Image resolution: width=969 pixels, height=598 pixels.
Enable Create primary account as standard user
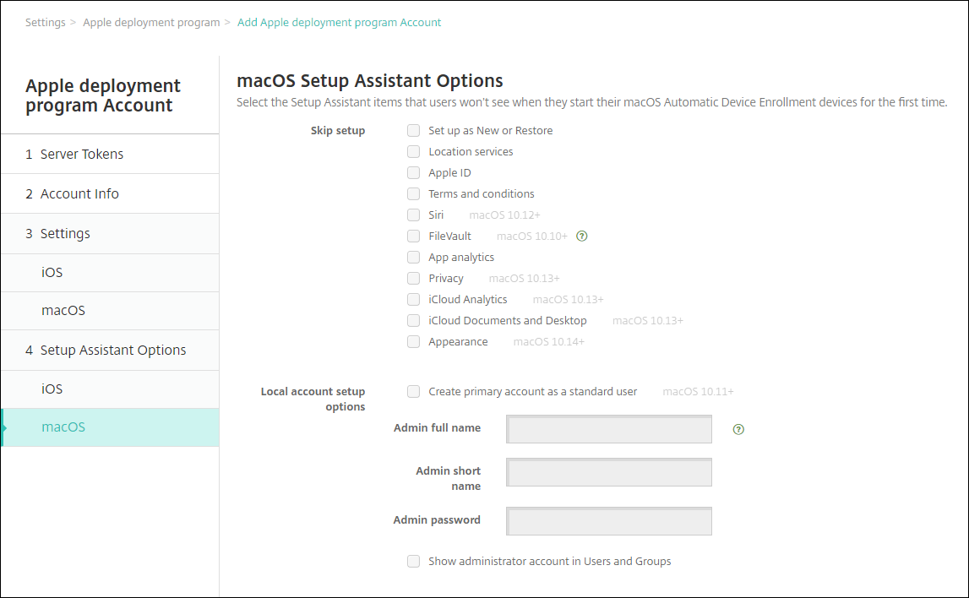[x=414, y=392]
